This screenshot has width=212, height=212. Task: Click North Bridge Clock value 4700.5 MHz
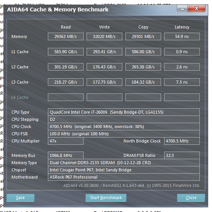coord(182,141)
